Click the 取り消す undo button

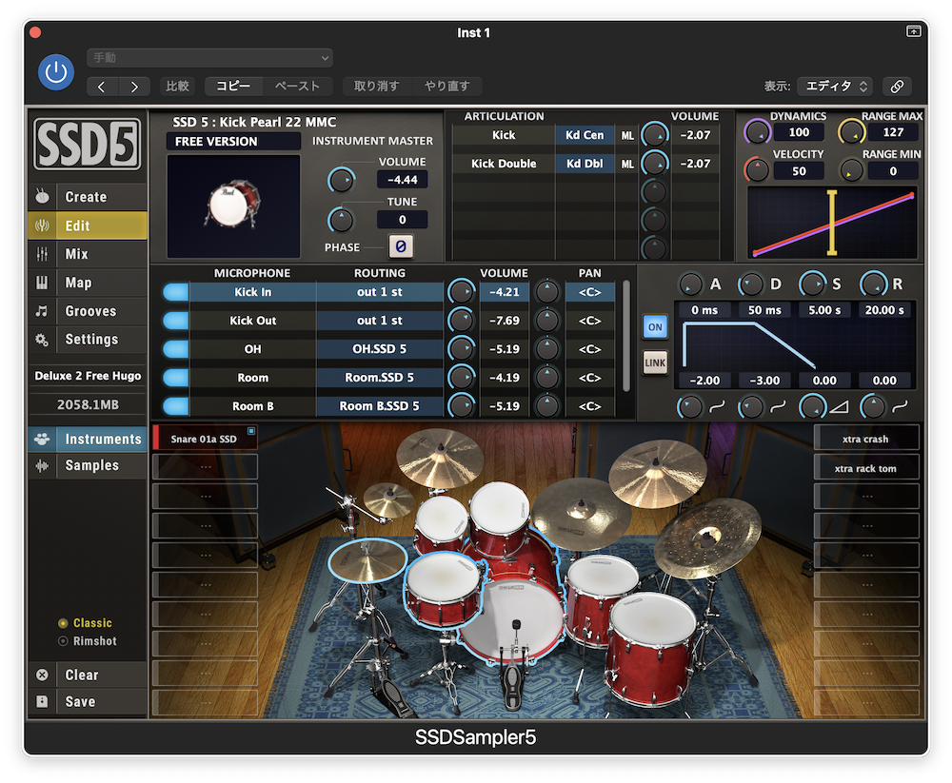[376, 87]
